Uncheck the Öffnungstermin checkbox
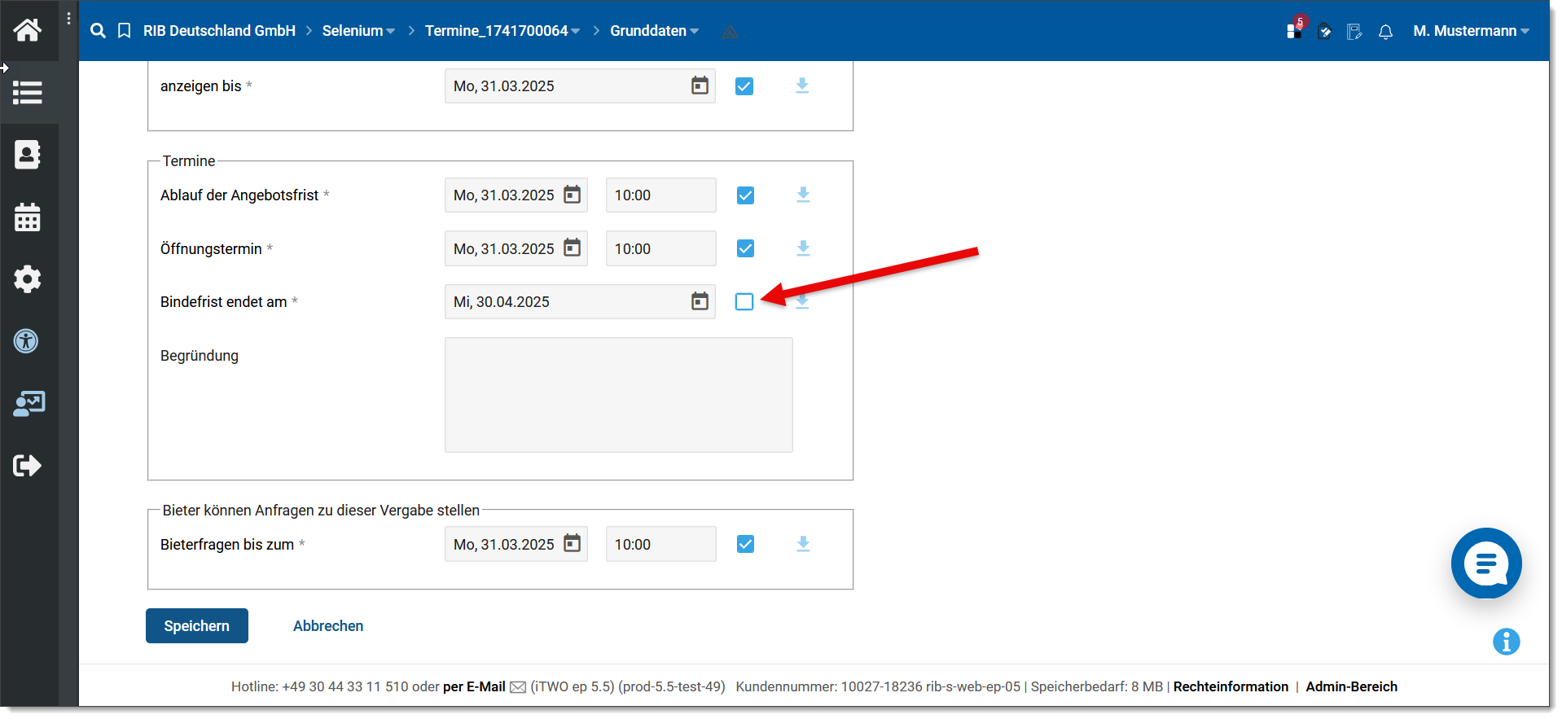The image size is (1562, 719). 745,248
